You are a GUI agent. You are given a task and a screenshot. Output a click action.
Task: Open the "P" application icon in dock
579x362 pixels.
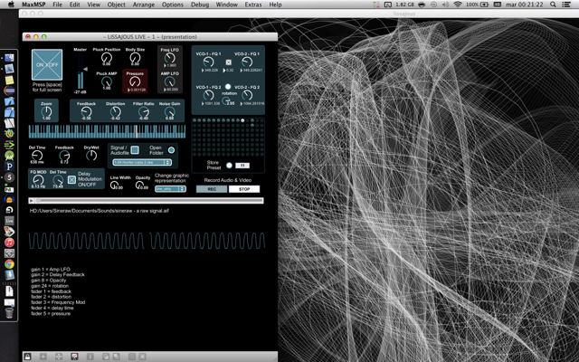[x=9, y=167]
